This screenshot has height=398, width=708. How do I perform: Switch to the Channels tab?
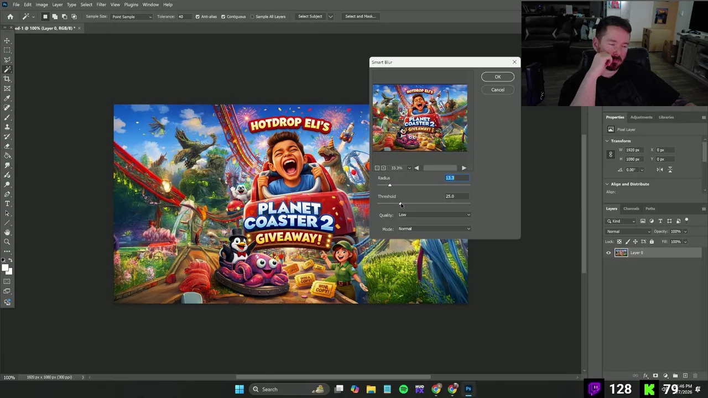tap(631, 209)
